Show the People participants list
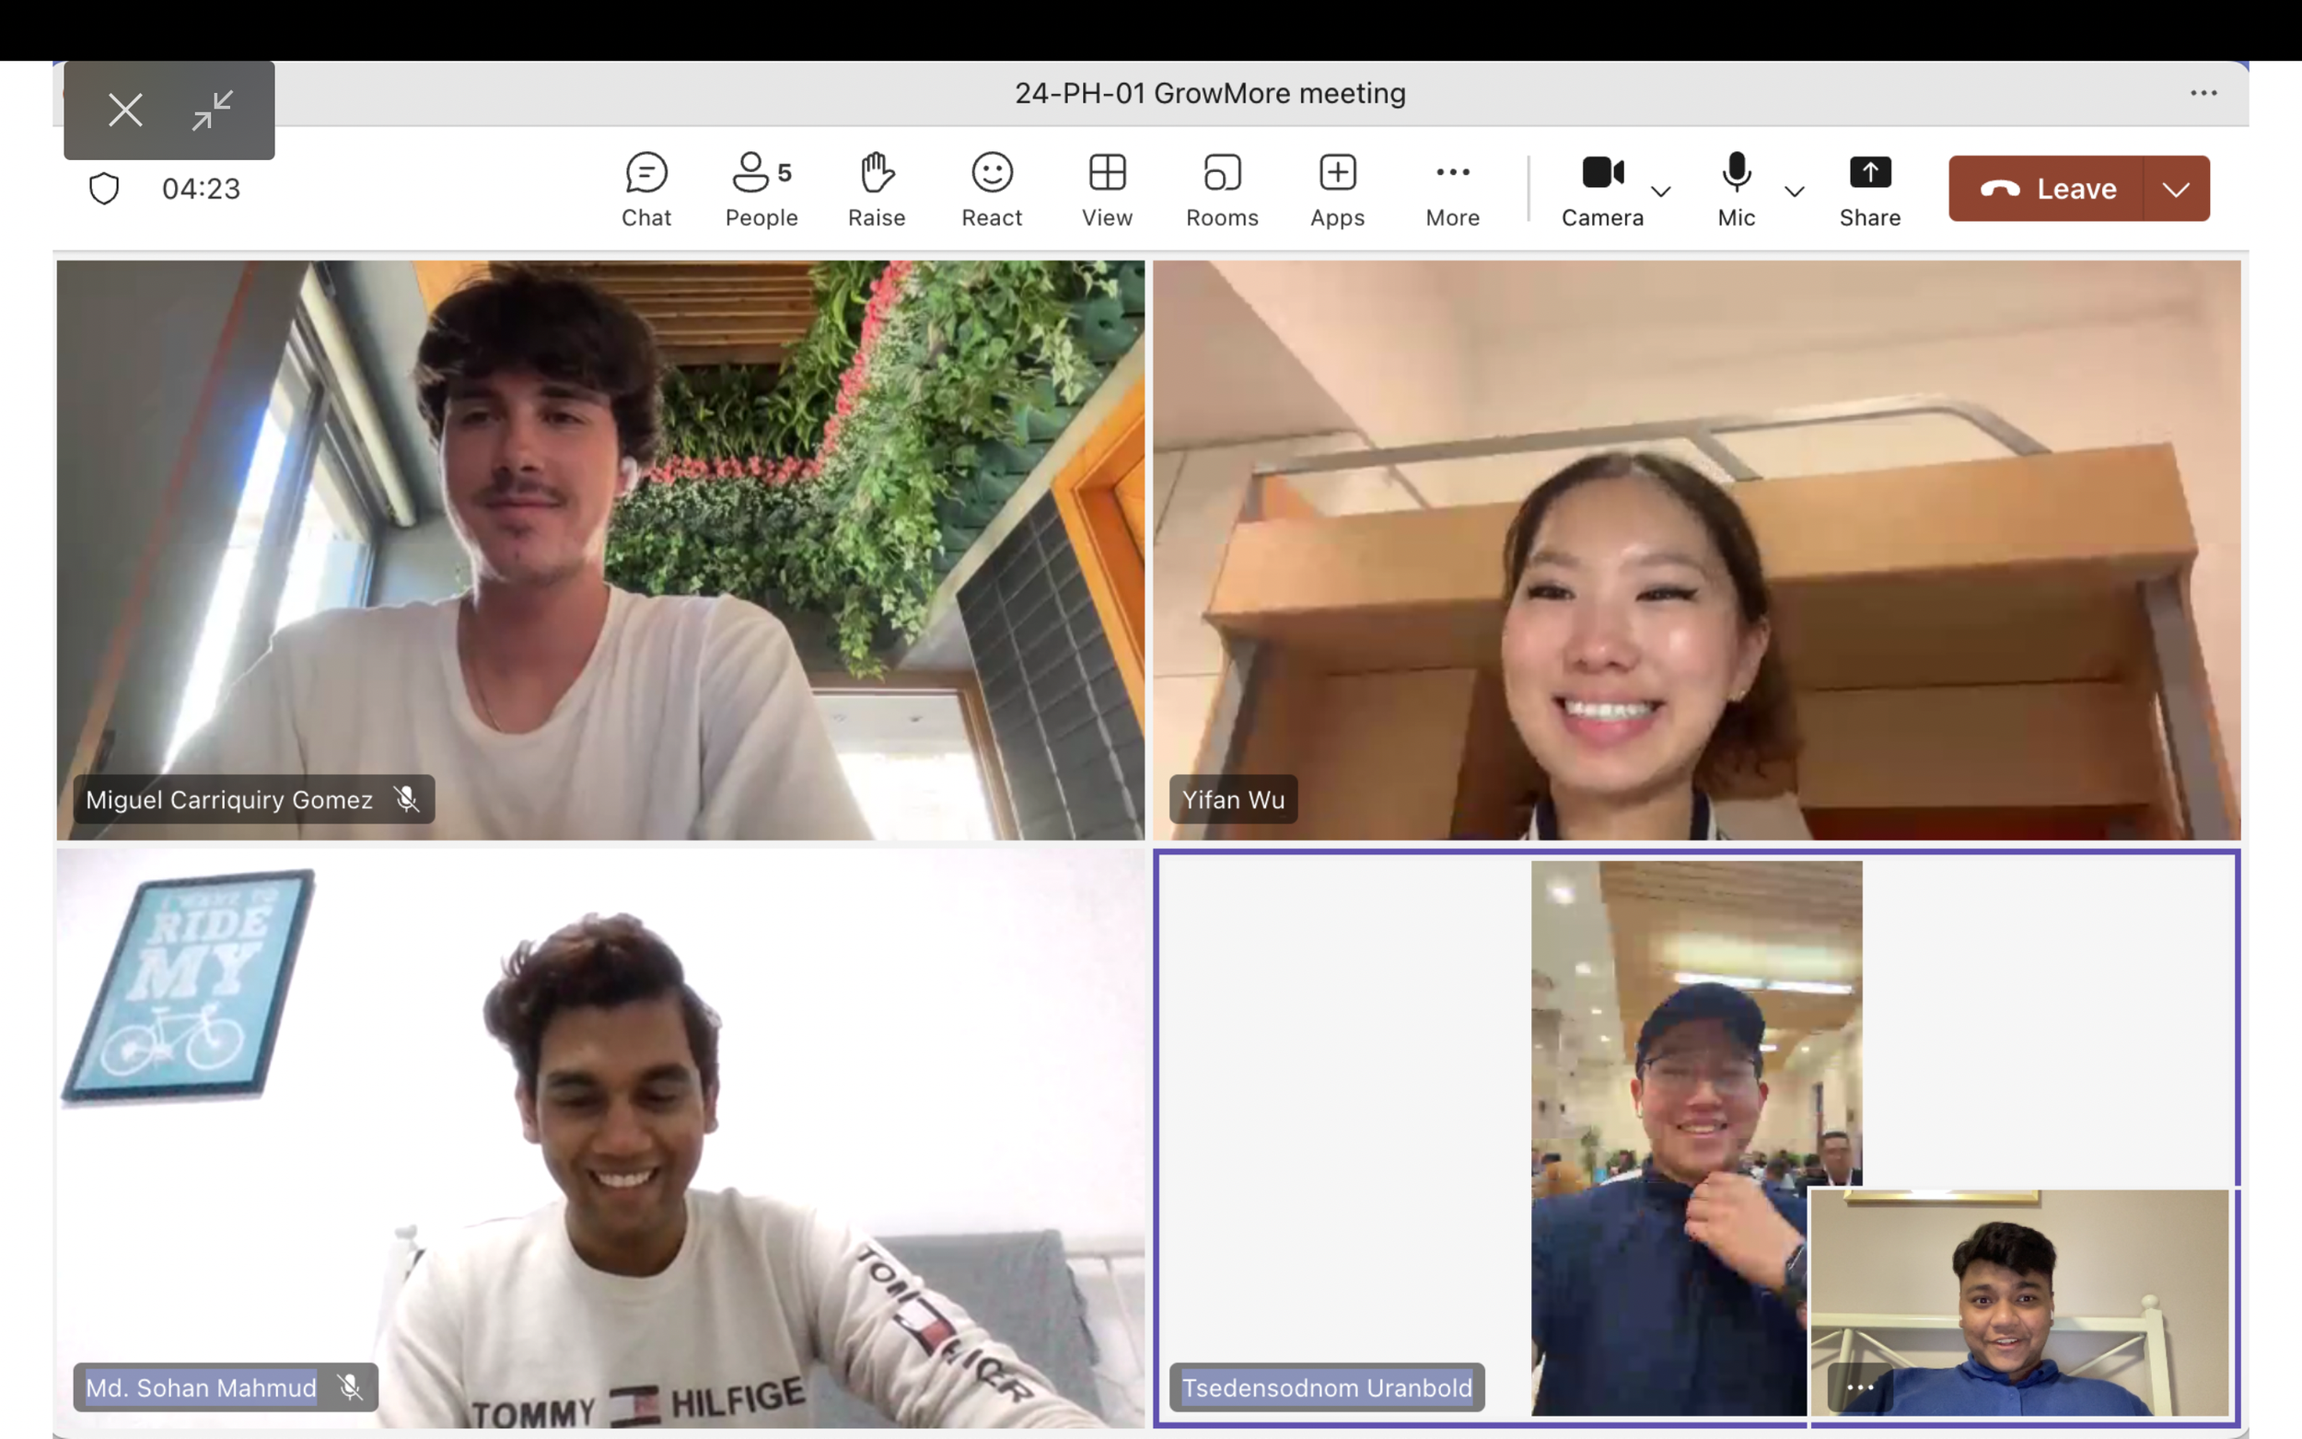Screen dimensions: 2302x1439 point(762,190)
